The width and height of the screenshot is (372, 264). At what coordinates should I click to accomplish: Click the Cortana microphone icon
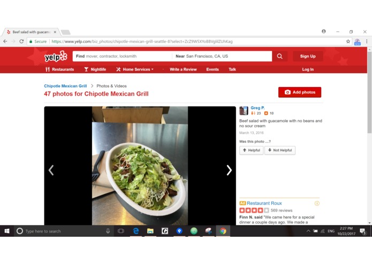click(x=108, y=231)
